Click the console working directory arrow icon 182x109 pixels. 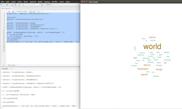[12, 69]
